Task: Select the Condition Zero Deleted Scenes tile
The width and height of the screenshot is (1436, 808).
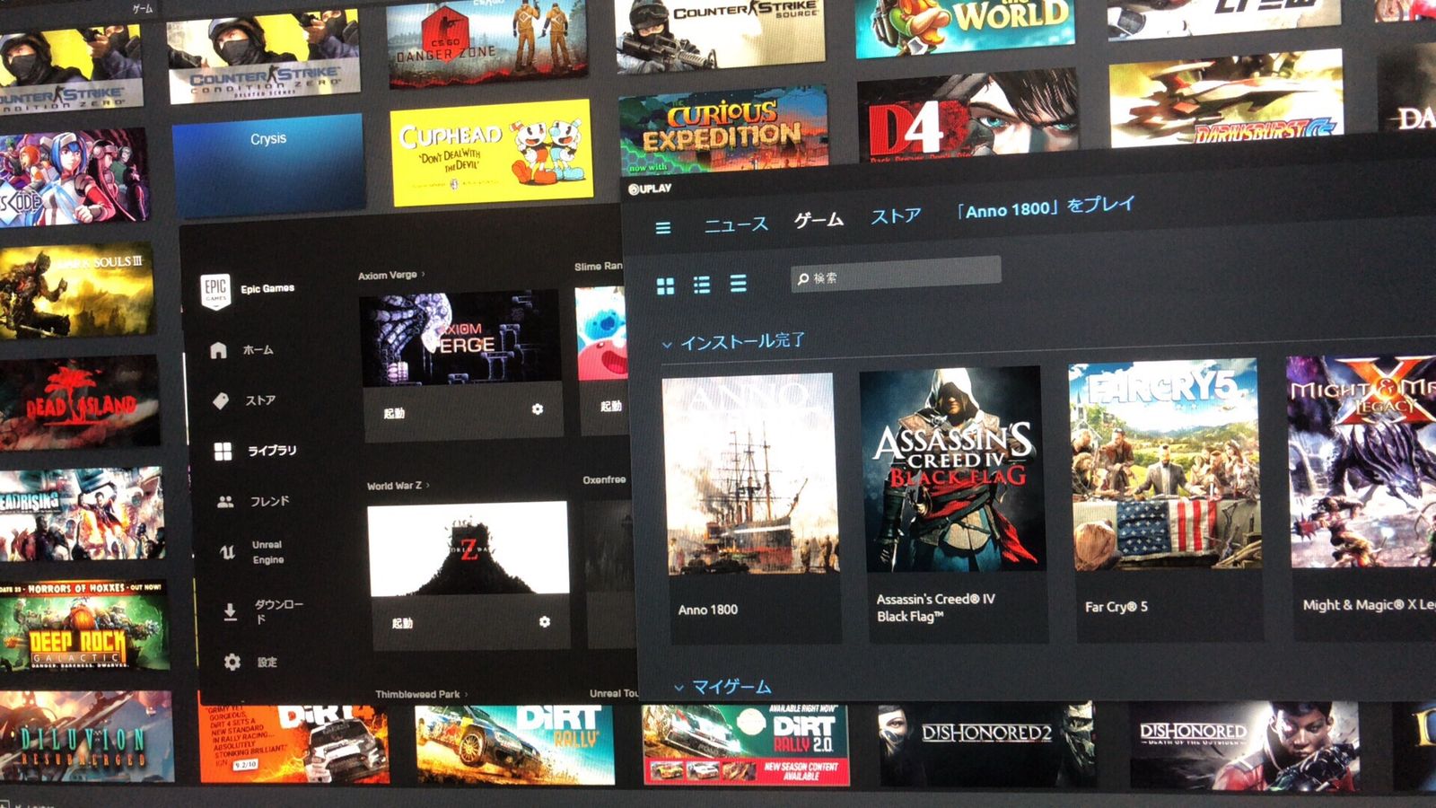Action: 264,57
